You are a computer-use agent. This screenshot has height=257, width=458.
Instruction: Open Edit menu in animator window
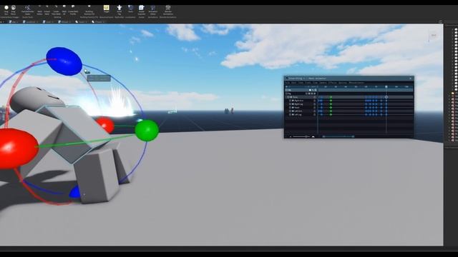click(x=294, y=83)
